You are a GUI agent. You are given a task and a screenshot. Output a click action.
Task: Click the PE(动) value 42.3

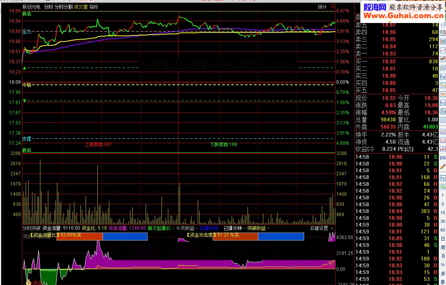click(x=433, y=149)
